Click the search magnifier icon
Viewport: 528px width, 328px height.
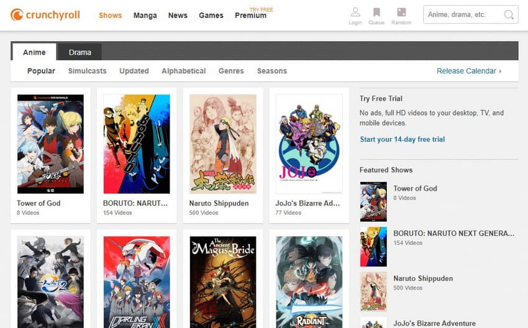click(x=509, y=14)
